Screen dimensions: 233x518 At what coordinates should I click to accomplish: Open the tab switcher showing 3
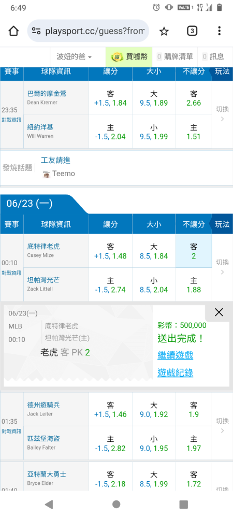[192, 31]
